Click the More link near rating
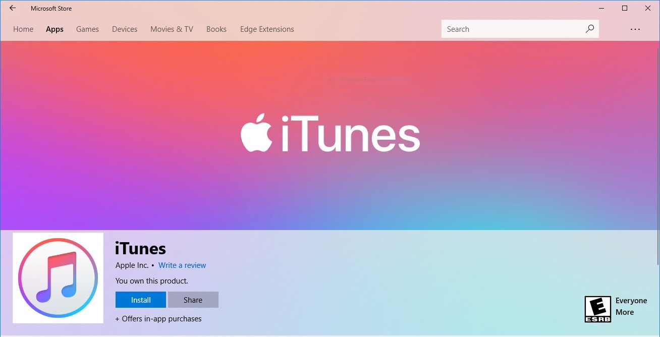The image size is (660, 337). [x=625, y=312]
